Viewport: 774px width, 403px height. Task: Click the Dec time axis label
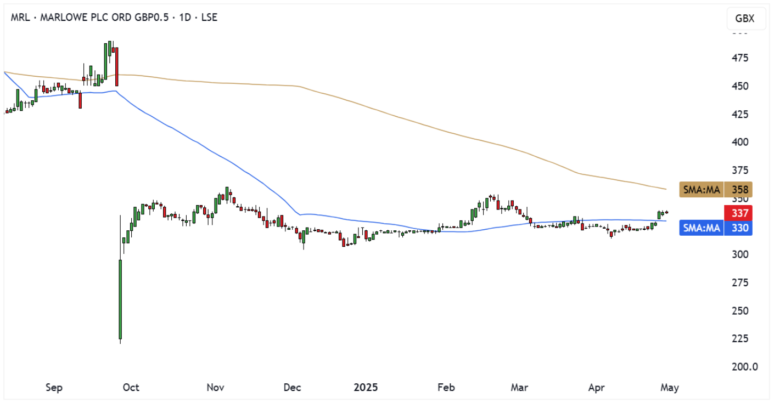click(293, 388)
